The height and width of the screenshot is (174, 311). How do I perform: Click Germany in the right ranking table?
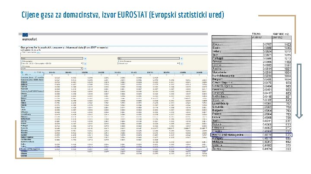click(x=218, y=89)
